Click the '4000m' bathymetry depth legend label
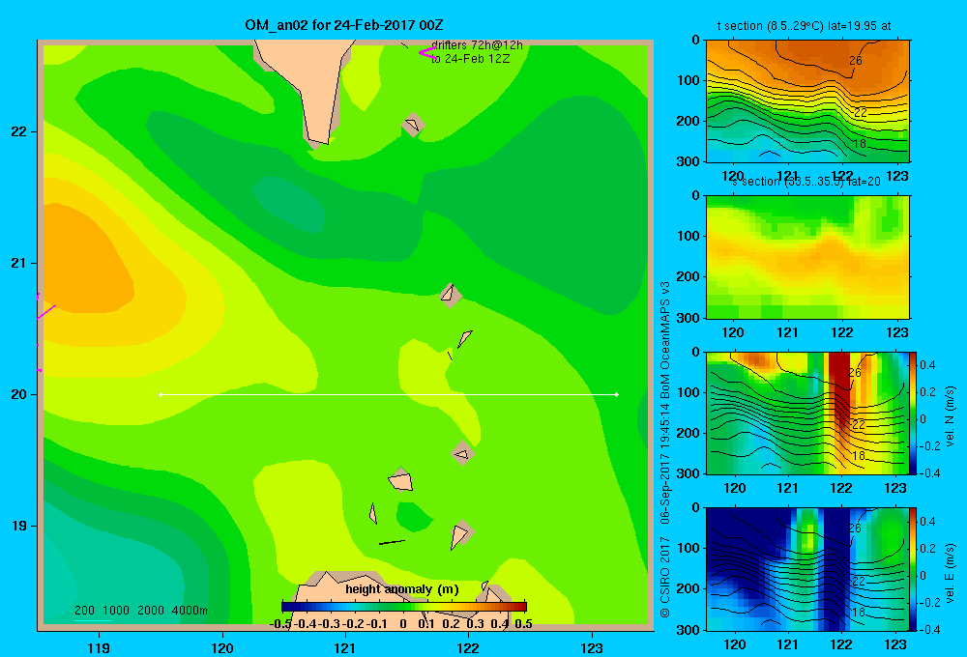The height and width of the screenshot is (657, 967). (x=190, y=611)
